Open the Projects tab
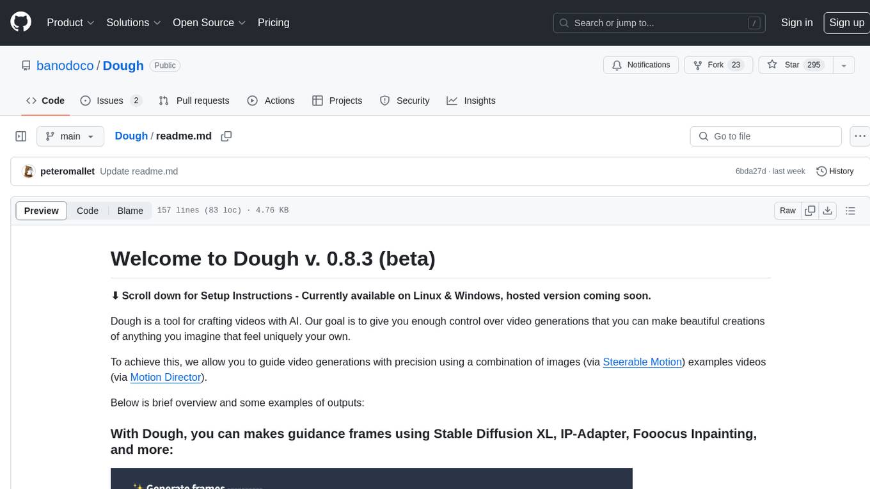This screenshot has height=489, width=870. pyautogui.click(x=337, y=100)
